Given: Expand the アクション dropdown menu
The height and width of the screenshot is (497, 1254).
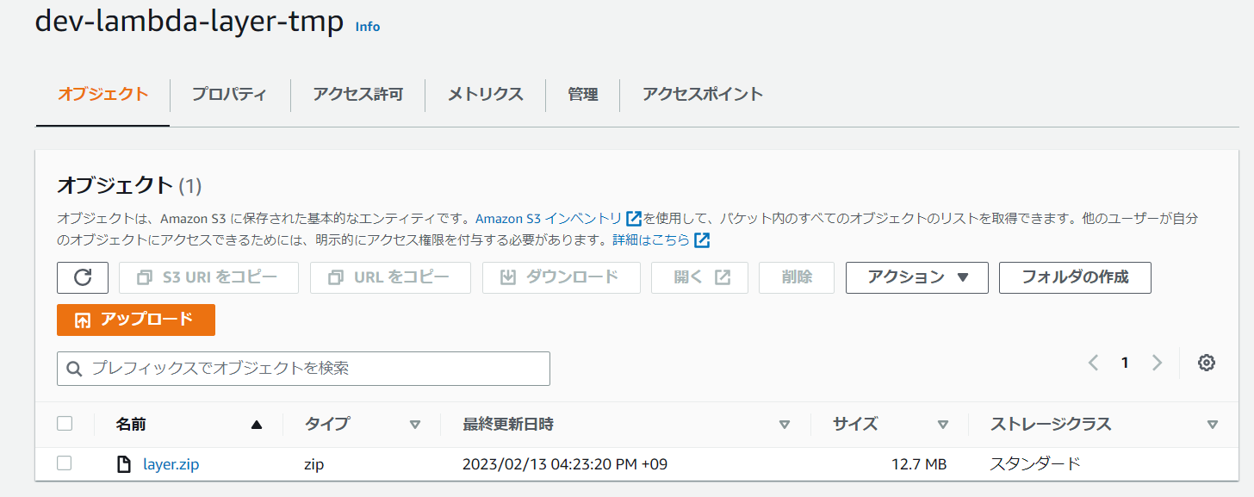Looking at the screenshot, I should pos(916,277).
